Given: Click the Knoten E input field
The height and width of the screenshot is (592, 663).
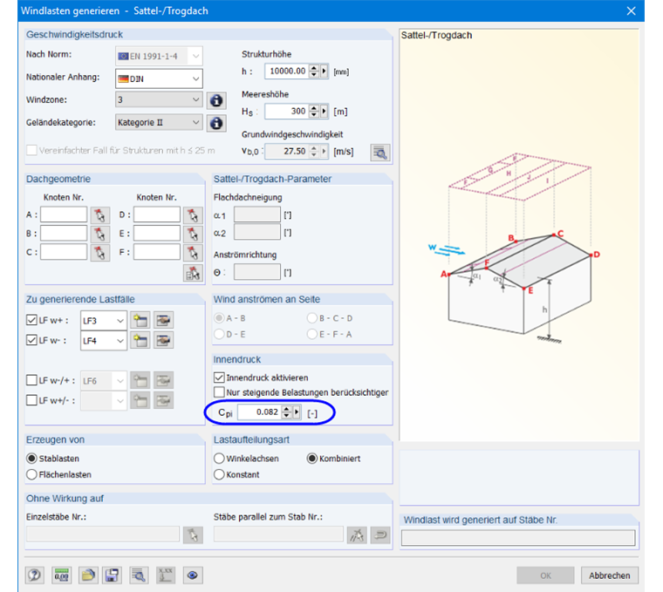Looking at the screenshot, I should [x=157, y=234].
